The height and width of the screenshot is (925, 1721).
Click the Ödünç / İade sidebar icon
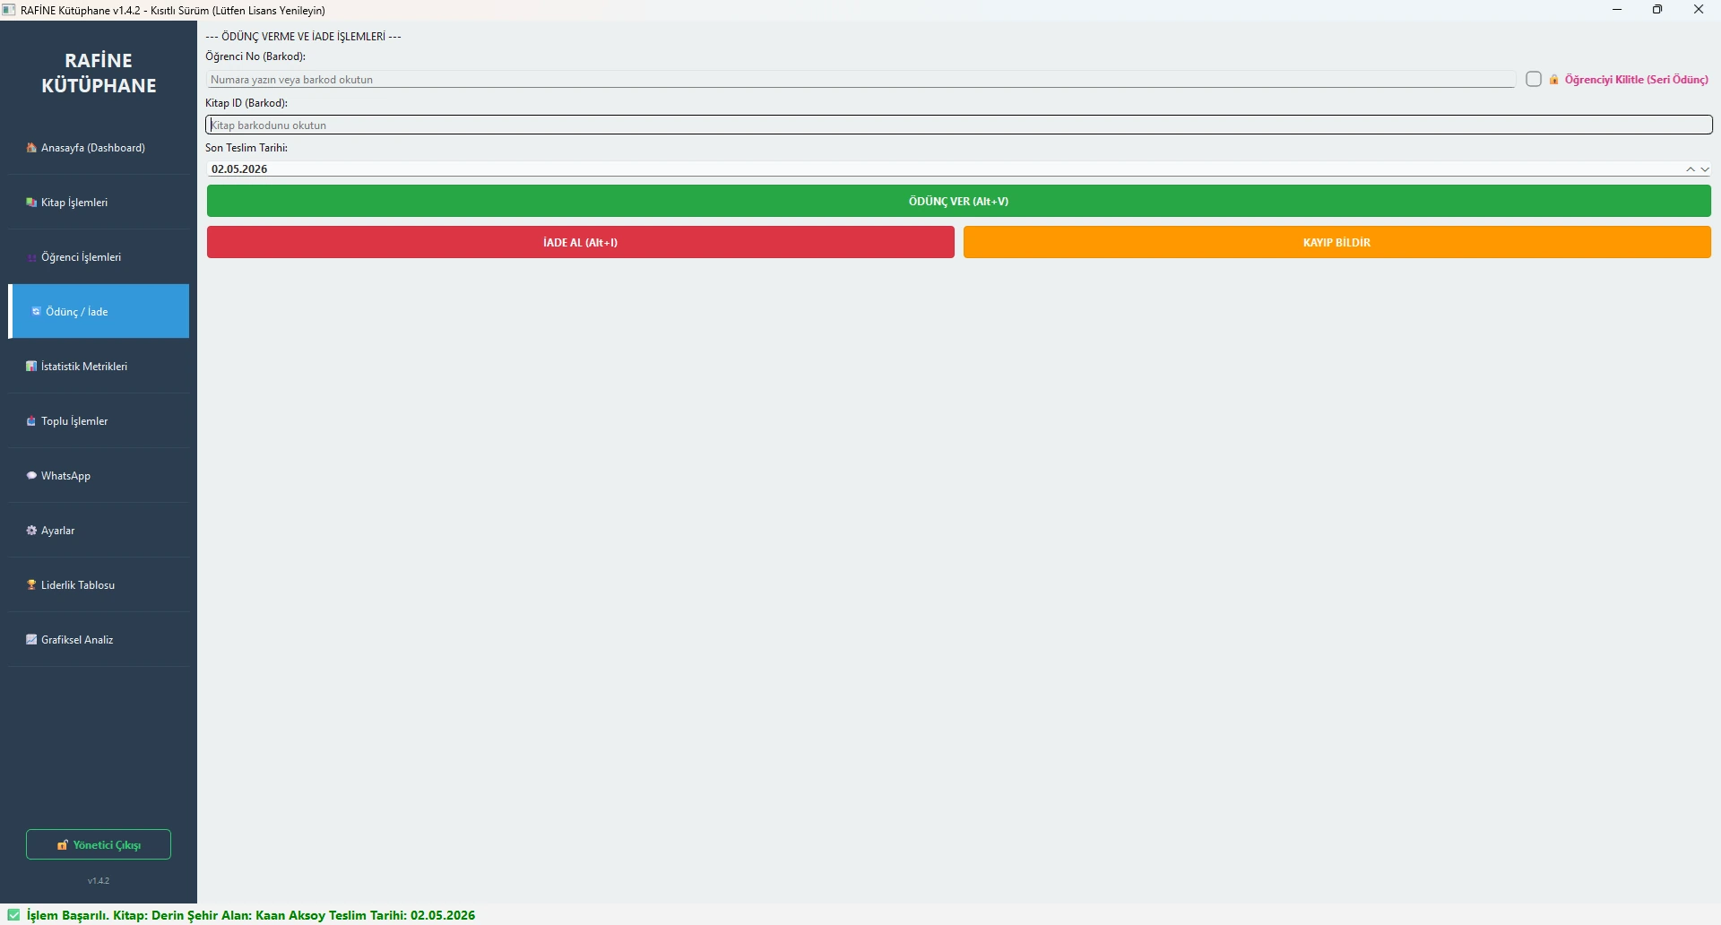coord(36,312)
